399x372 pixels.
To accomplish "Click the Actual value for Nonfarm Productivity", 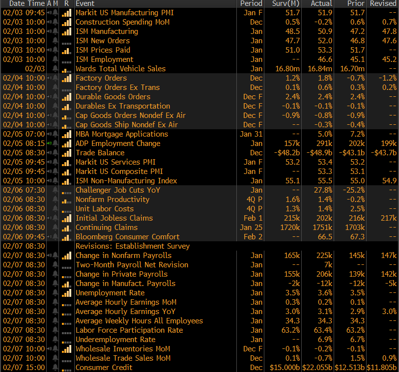I will click(x=323, y=200).
